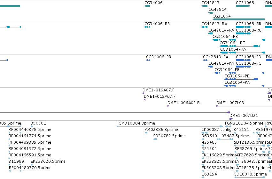
Task: Click EST AM02386.3prime
Action: click(161, 130)
